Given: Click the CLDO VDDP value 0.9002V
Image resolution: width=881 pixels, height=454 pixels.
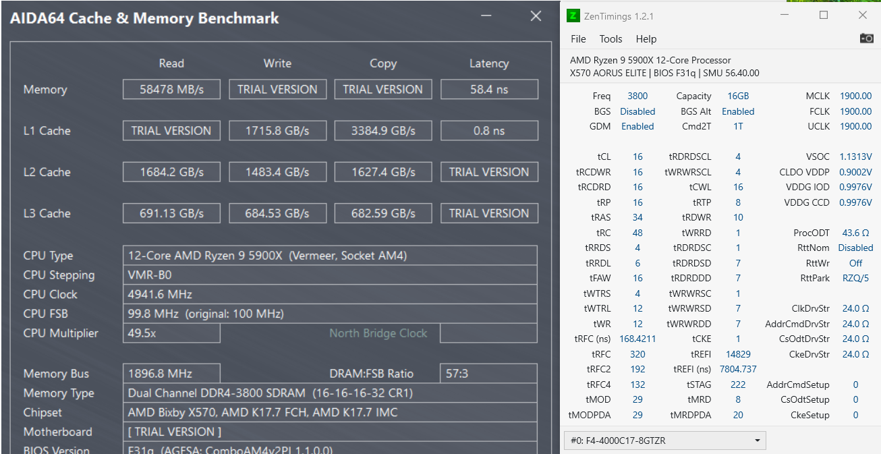Looking at the screenshot, I should (x=855, y=172).
